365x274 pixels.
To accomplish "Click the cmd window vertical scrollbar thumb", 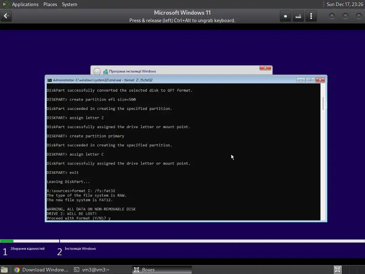I will pos(323,103).
